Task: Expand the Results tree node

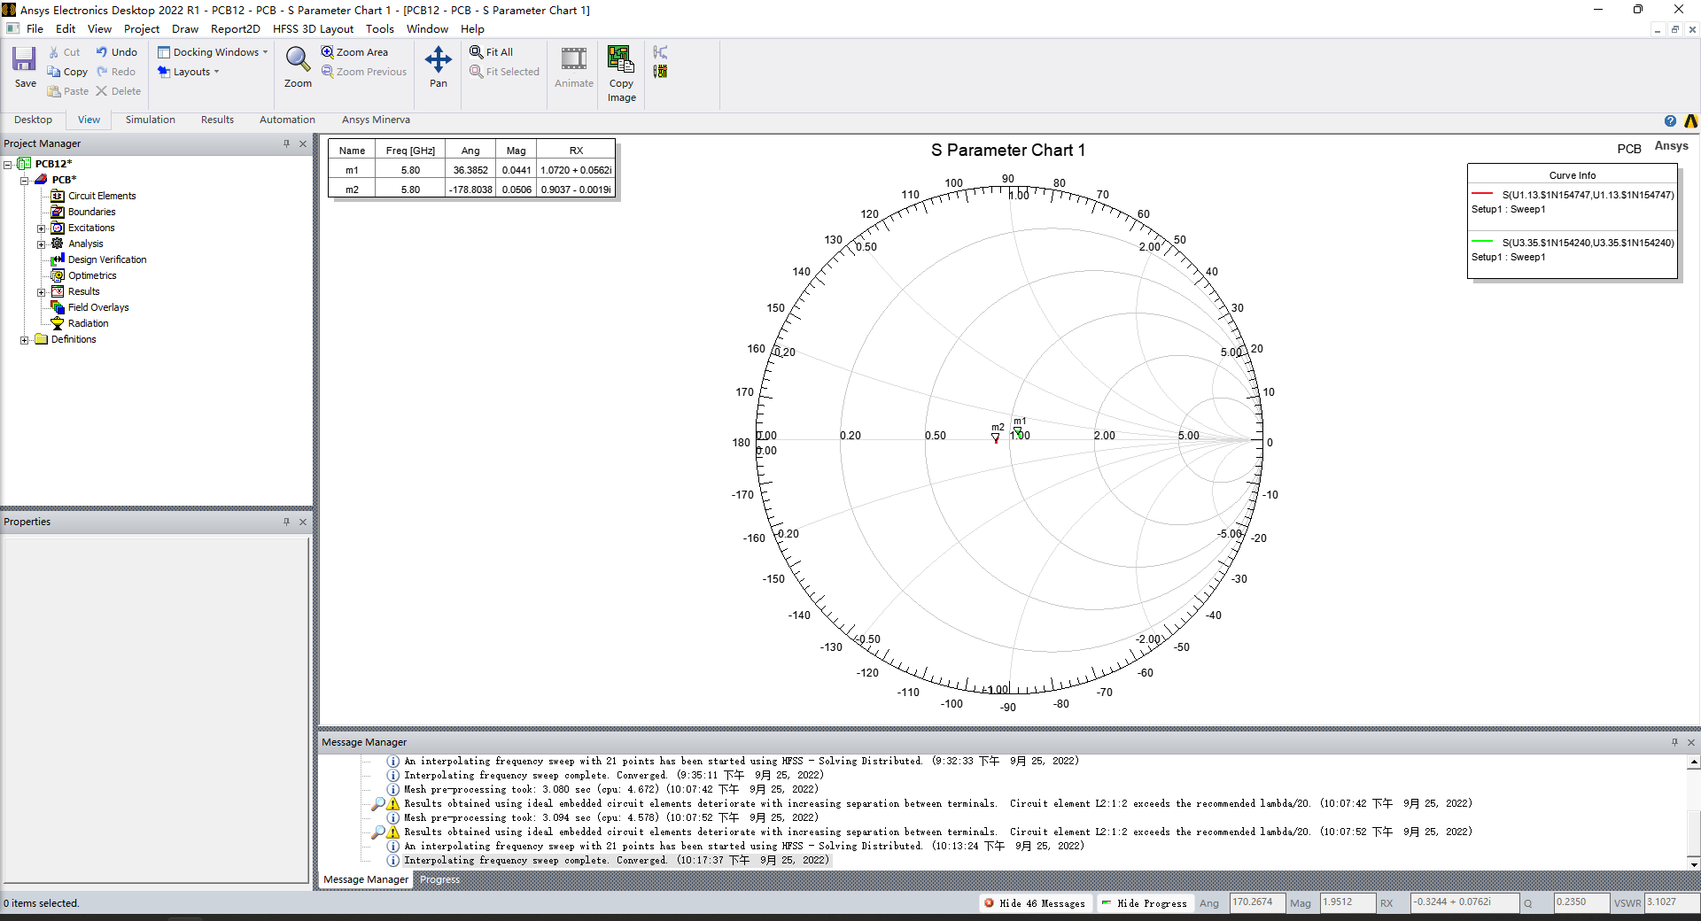Action: click(x=41, y=291)
